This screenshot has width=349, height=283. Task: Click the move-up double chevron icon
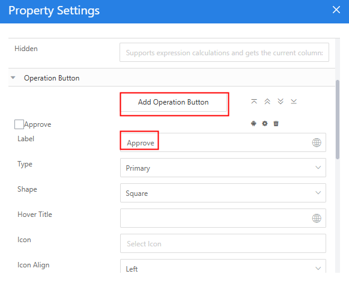tap(267, 102)
